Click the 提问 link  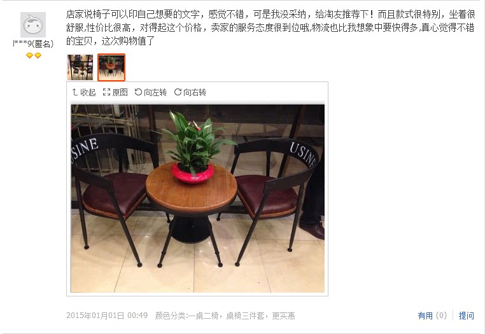coord(466,316)
